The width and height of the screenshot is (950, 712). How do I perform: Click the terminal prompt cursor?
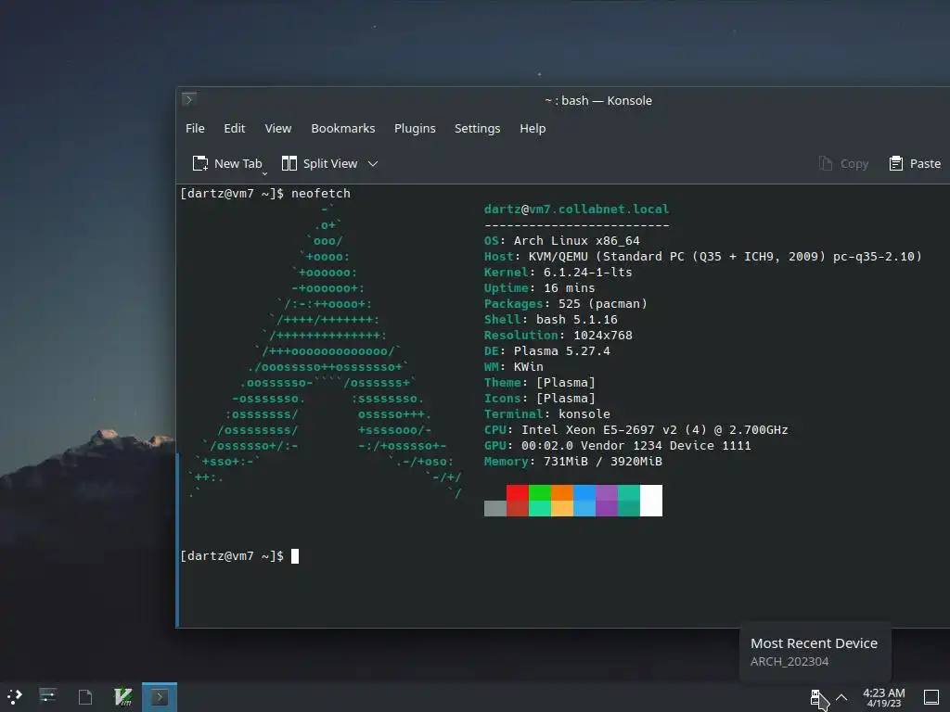point(295,556)
